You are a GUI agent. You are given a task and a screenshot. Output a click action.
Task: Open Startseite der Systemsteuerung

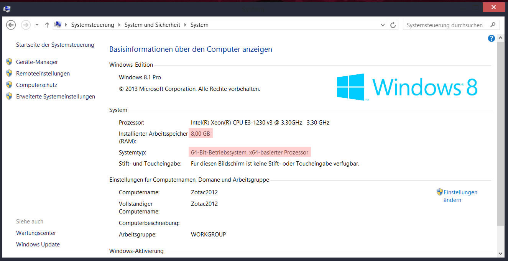click(x=55, y=45)
